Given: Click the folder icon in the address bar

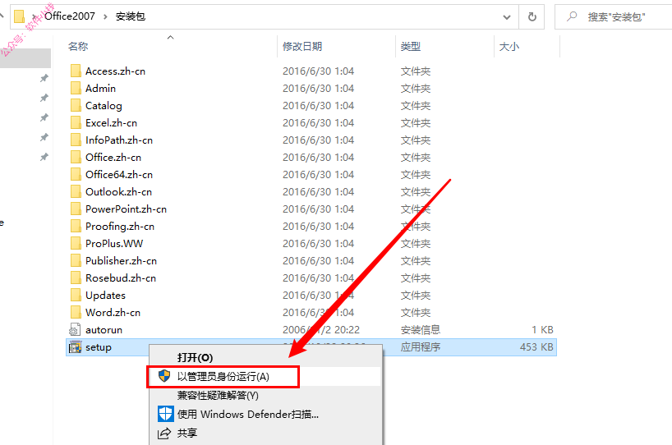Looking at the screenshot, I should 19,16.
